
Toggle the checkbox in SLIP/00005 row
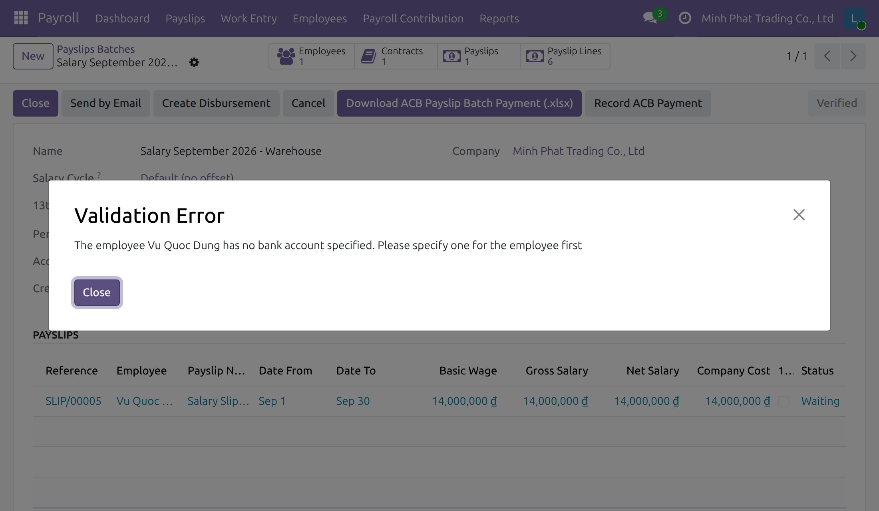(784, 402)
